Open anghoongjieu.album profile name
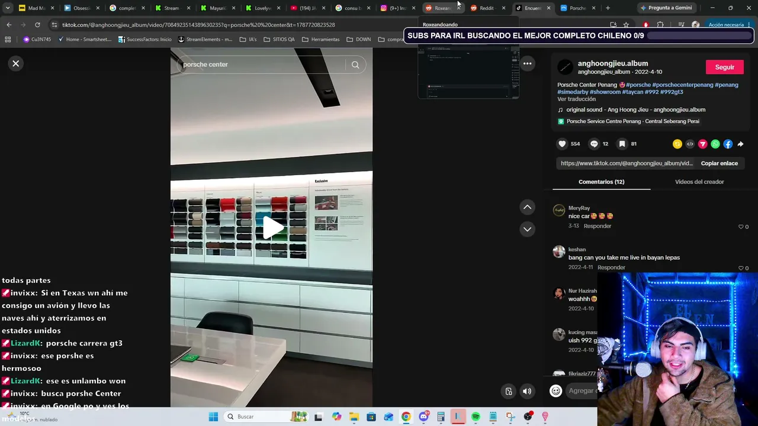Screen dimensions: 758x426 [613, 63]
